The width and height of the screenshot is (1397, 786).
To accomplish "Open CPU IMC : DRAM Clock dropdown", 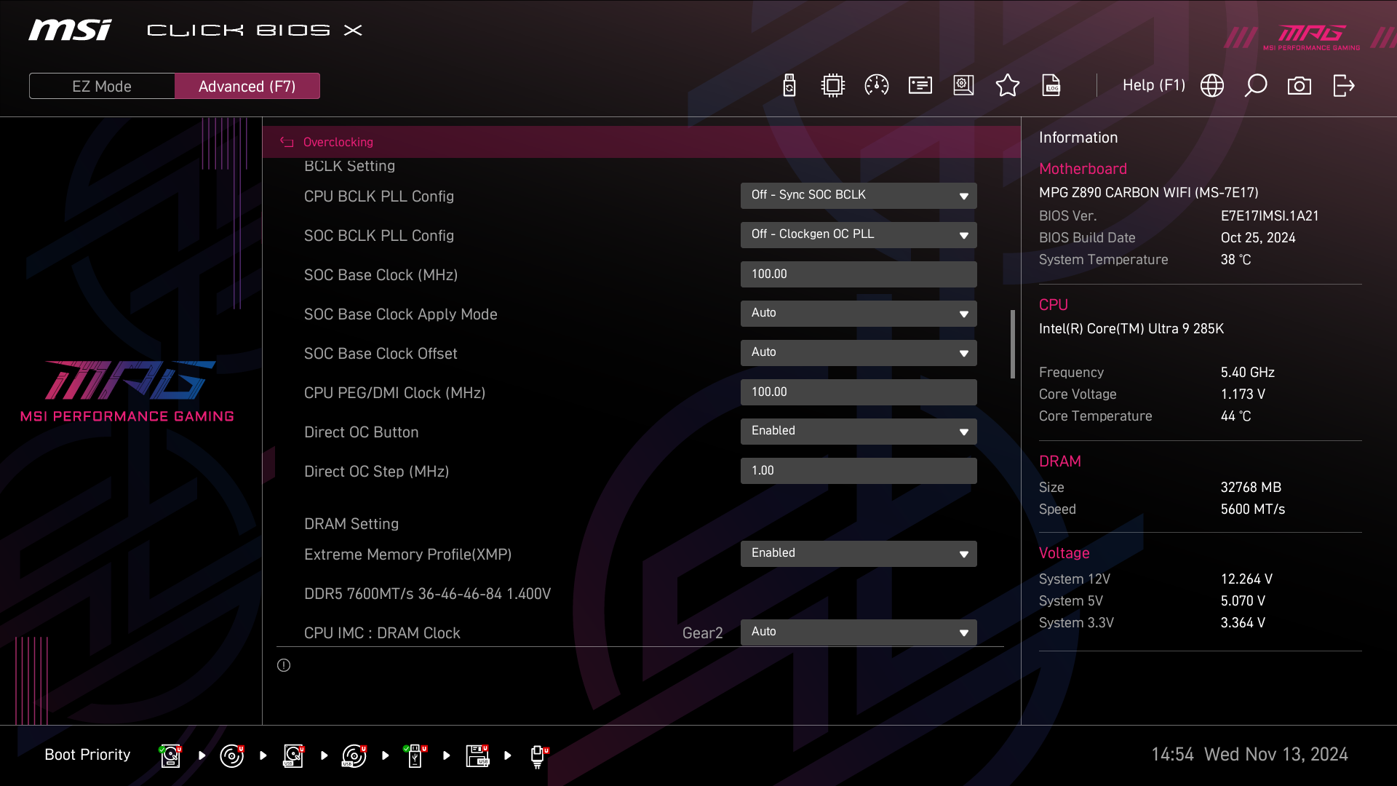I will click(858, 632).
